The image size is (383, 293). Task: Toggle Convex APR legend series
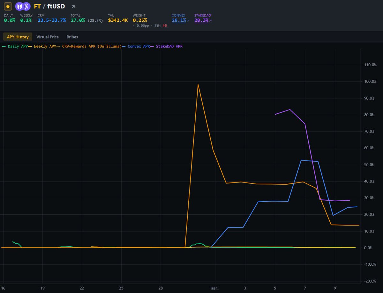[136, 46]
